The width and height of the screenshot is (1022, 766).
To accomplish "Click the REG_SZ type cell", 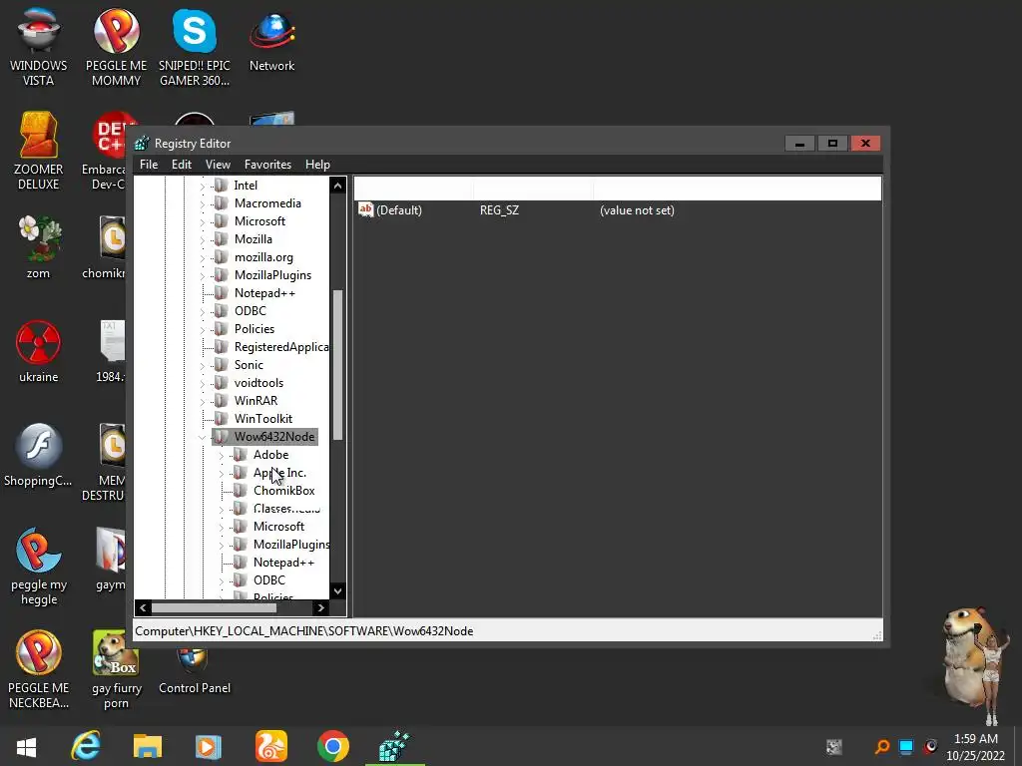I will click(499, 210).
